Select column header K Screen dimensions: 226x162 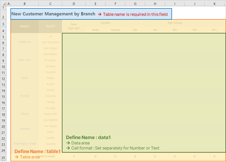pos(215,4)
